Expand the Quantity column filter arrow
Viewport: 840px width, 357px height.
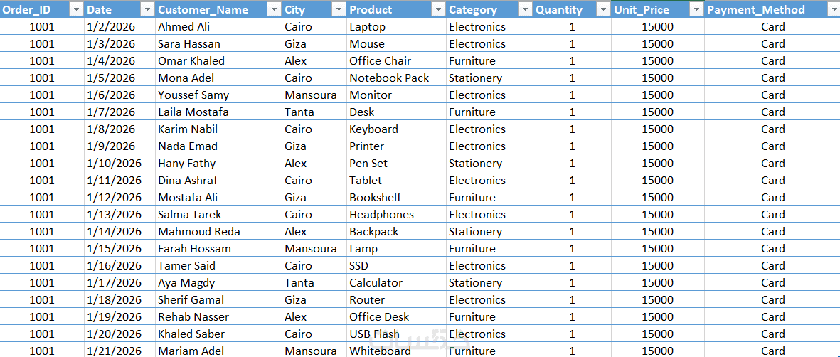click(603, 9)
